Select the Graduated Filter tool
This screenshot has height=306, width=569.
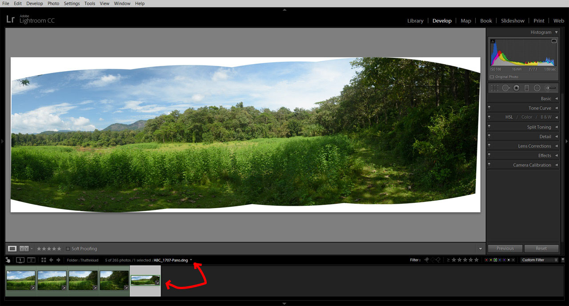click(527, 88)
